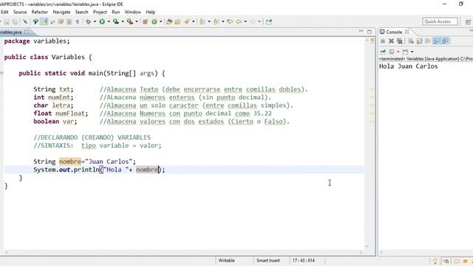Click the Open Task icon
This screenshot has width=473, height=266.
point(177,21)
